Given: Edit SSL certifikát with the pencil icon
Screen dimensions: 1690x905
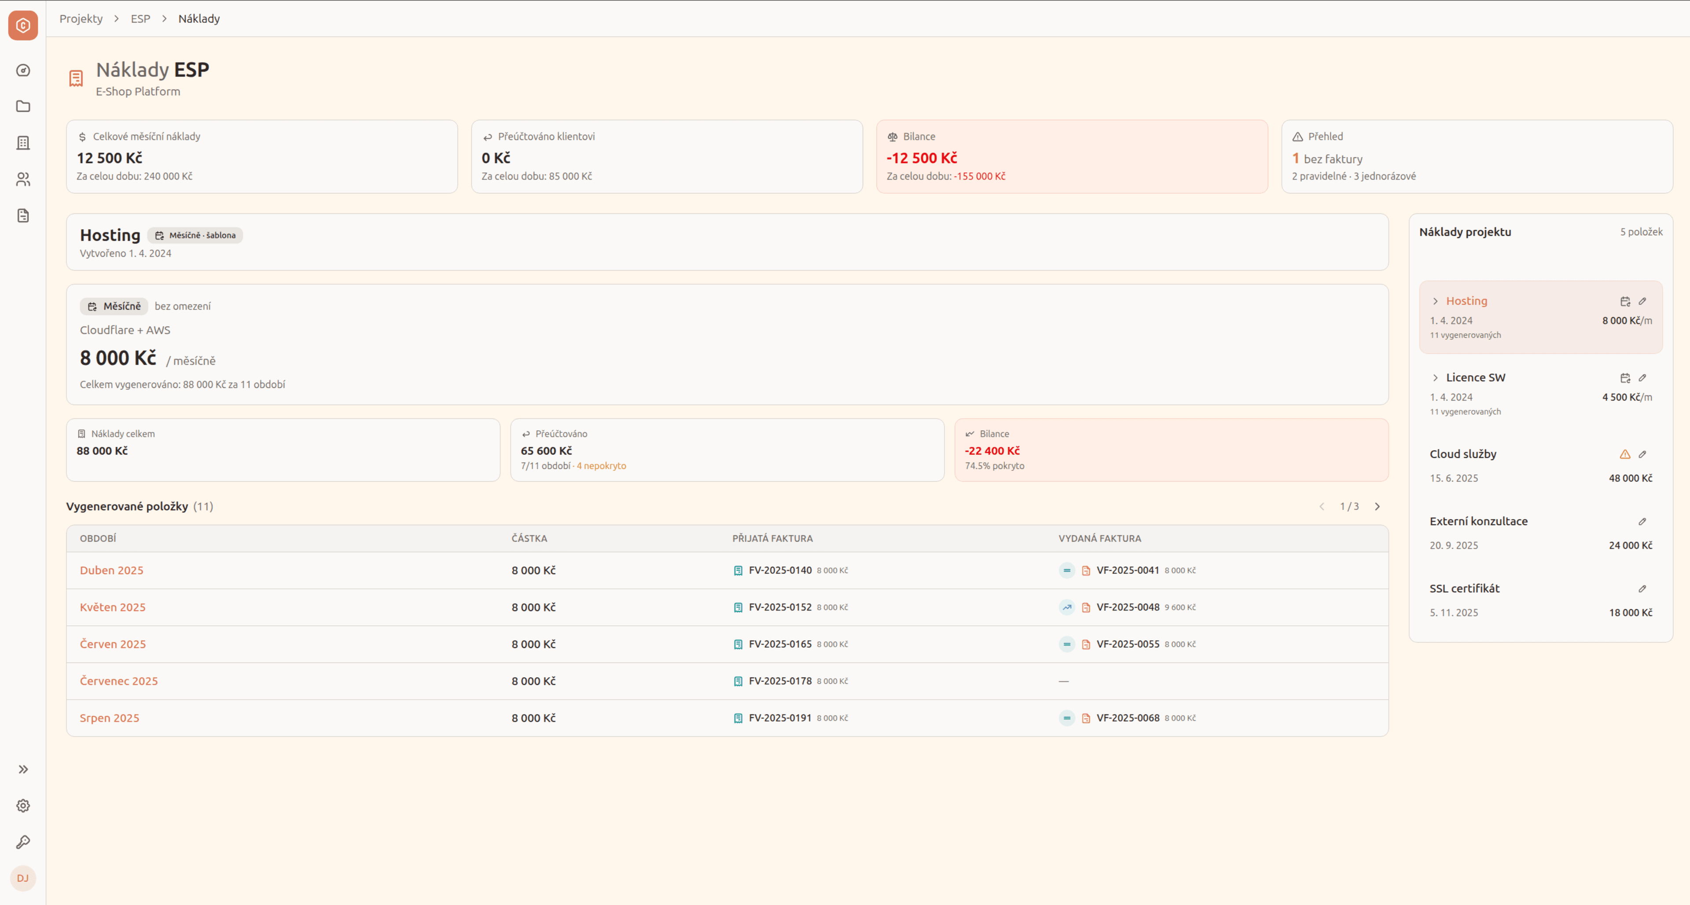Looking at the screenshot, I should 1642,588.
